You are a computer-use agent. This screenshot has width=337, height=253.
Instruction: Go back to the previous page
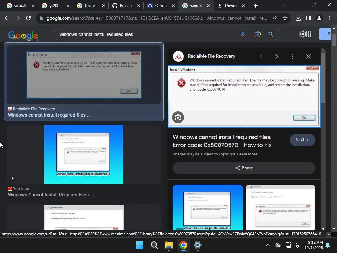coord(7,18)
